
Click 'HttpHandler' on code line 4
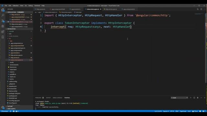(122, 27)
